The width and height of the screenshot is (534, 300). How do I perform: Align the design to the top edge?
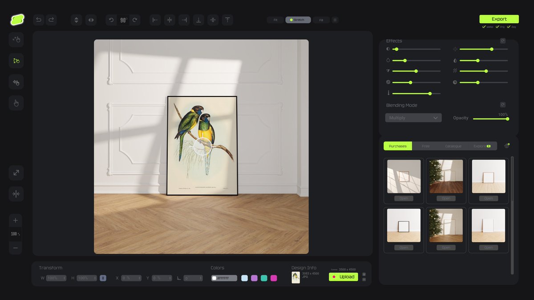pyautogui.click(x=227, y=20)
